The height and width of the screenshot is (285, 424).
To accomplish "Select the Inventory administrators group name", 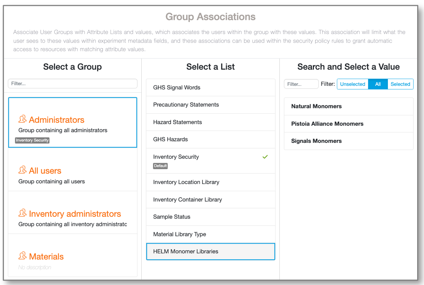I will point(75,214).
